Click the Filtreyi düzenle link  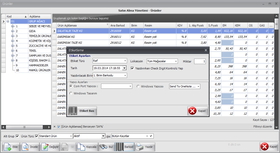point(262,127)
